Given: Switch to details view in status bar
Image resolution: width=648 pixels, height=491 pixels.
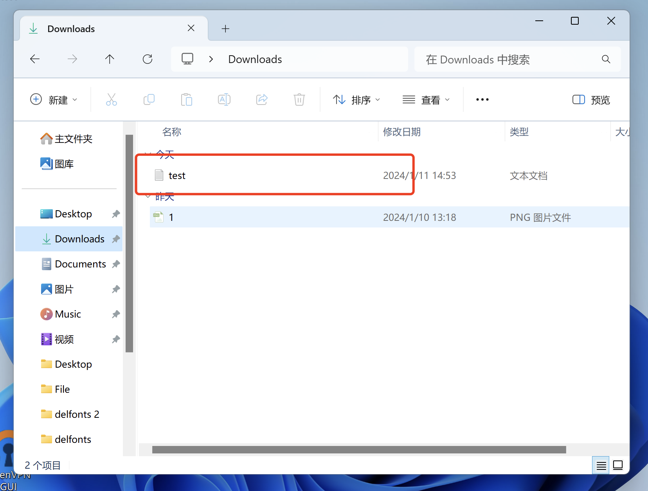Looking at the screenshot, I should [601, 466].
